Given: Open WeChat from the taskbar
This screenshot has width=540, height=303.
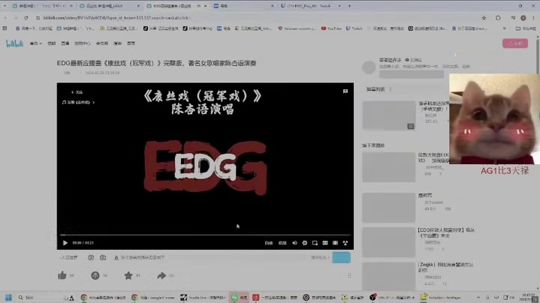Looking at the screenshot, I should [239, 298].
